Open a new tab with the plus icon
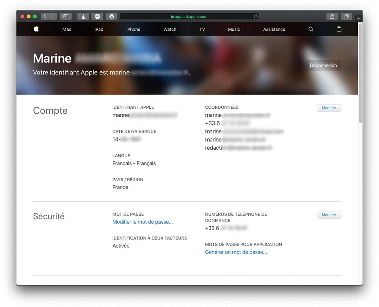379x307 pixels. pos(358,18)
